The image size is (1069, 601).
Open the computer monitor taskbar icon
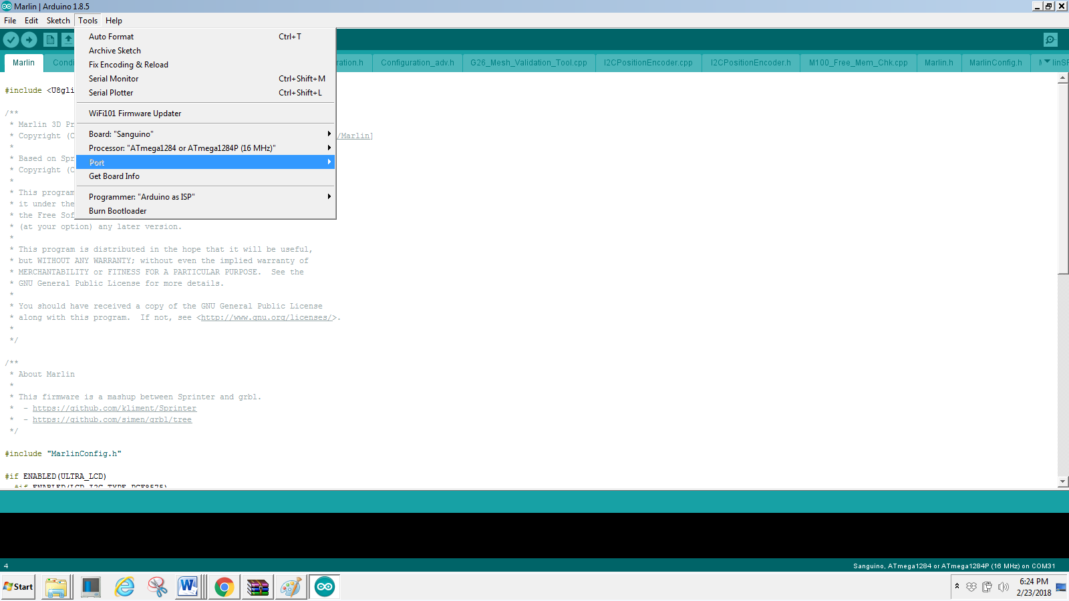pyautogui.click(x=90, y=587)
